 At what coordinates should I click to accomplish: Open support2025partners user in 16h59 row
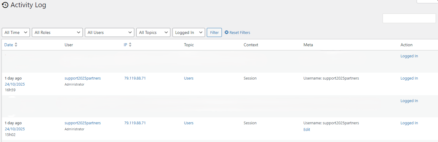click(82, 78)
